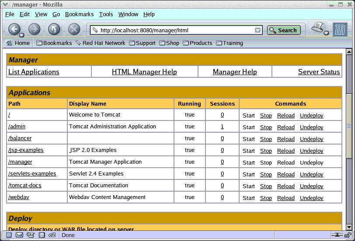355x241 pixels.
Task: Open the Print options dropdown arrow
Action: 326,33
